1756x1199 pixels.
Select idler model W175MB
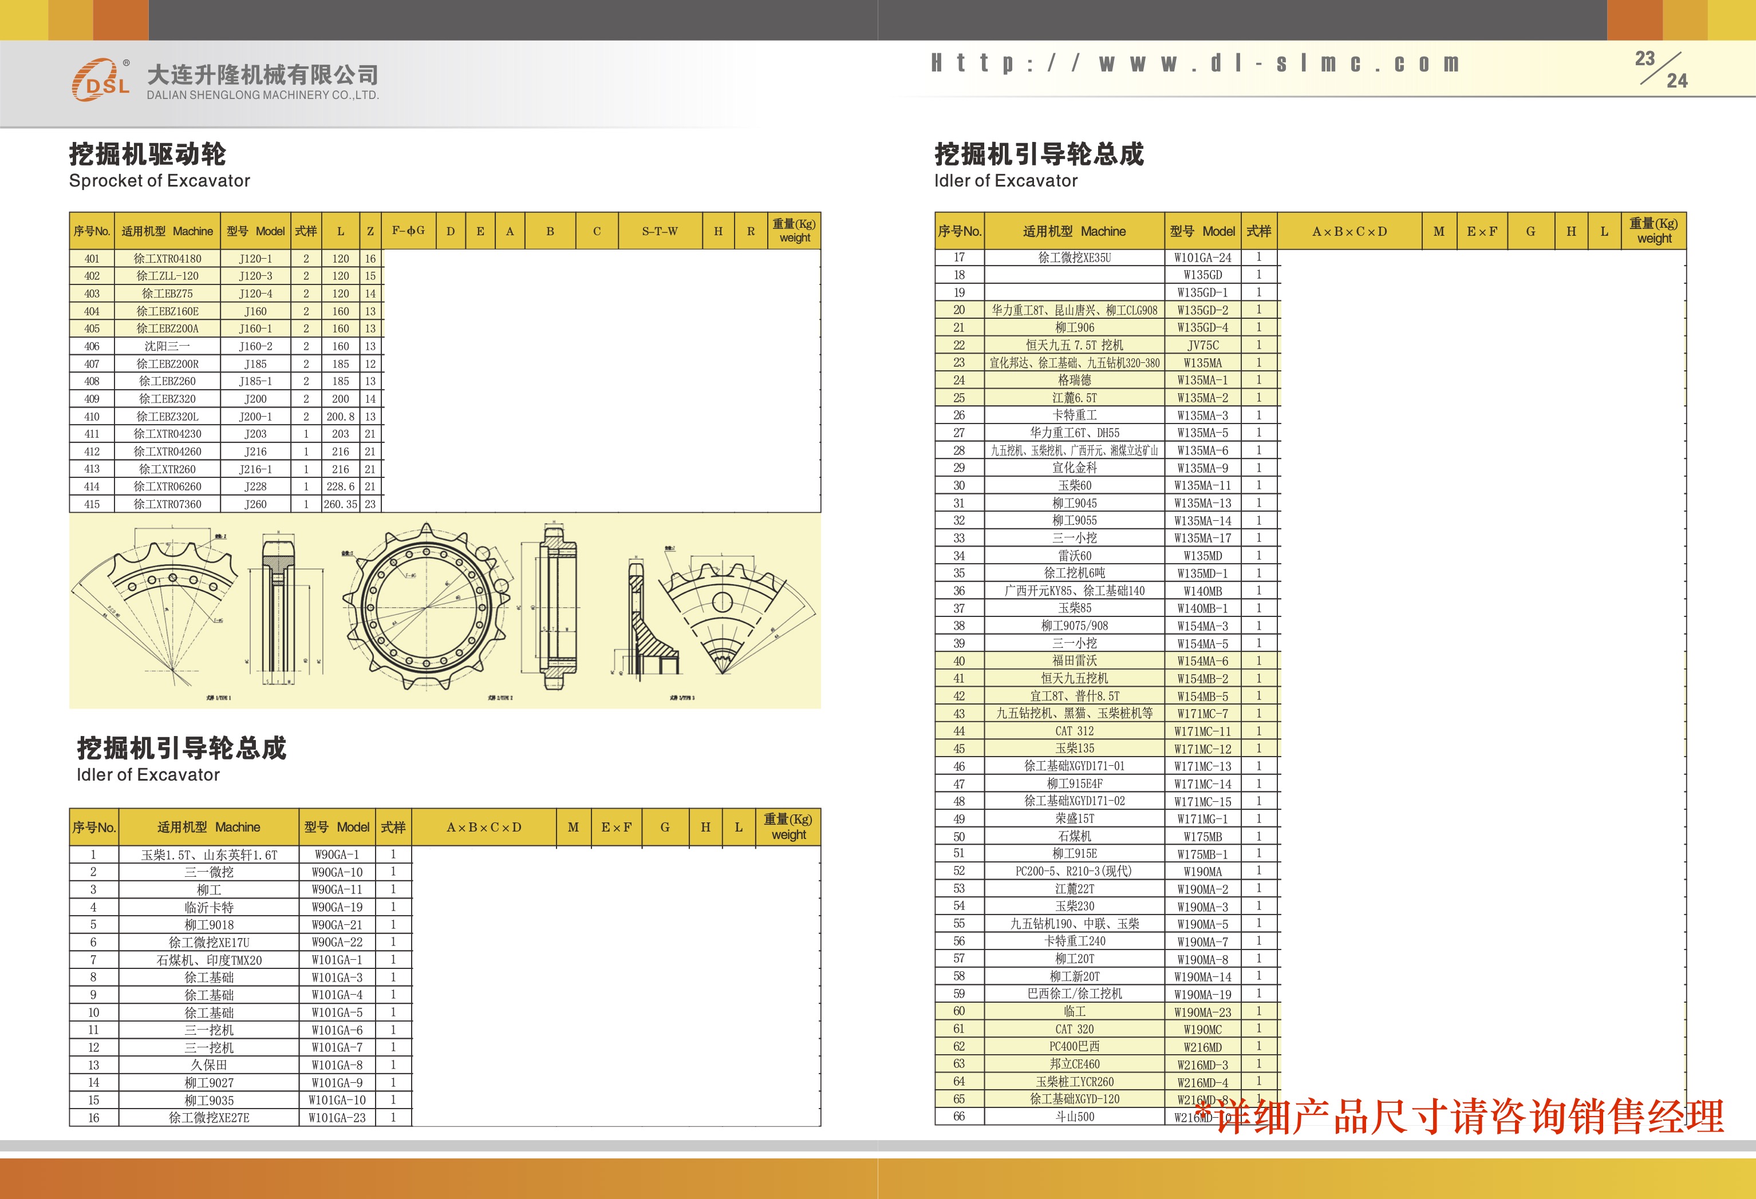pyautogui.click(x=1202, y=836)
